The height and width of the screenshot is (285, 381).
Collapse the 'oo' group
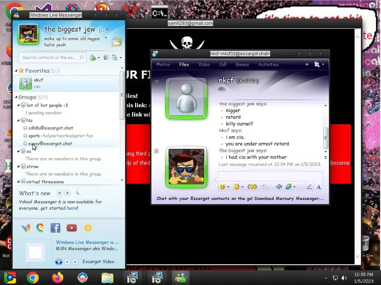click(x=19, y=151)
